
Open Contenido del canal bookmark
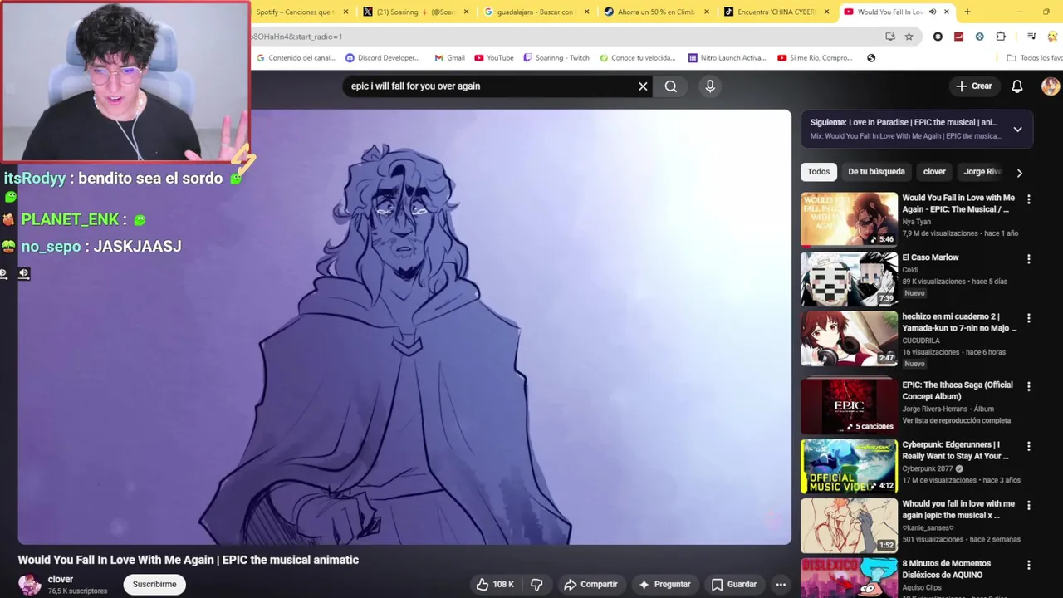(x=296, y=58)
